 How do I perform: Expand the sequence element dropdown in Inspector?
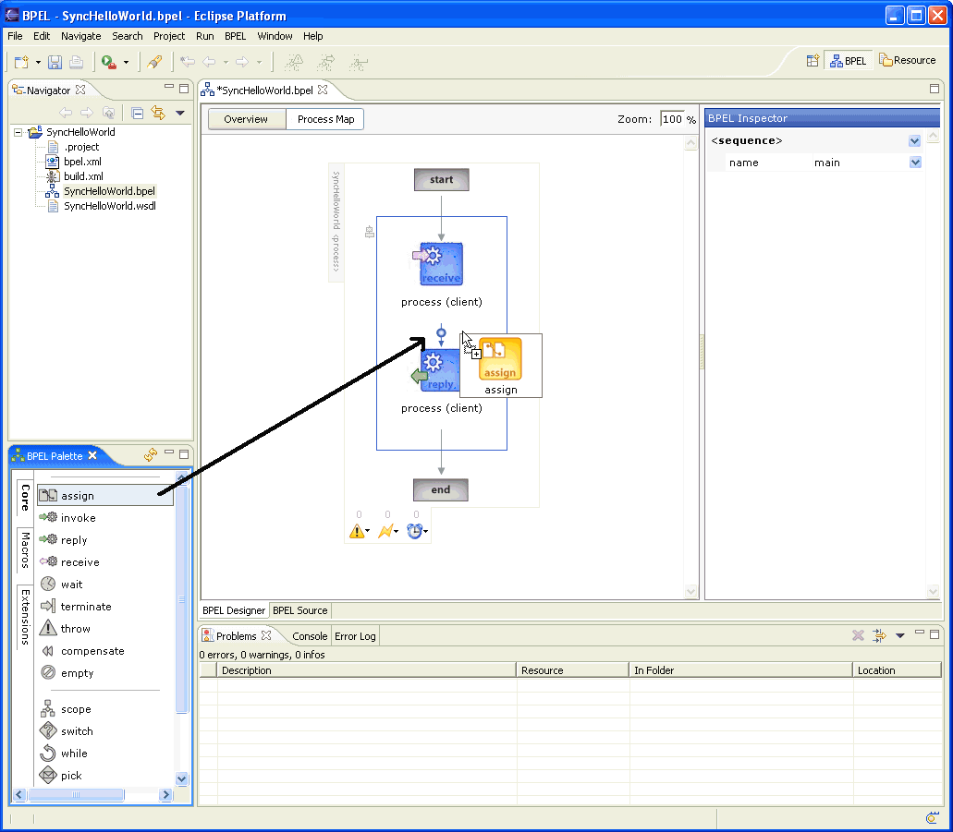(914, 141)
